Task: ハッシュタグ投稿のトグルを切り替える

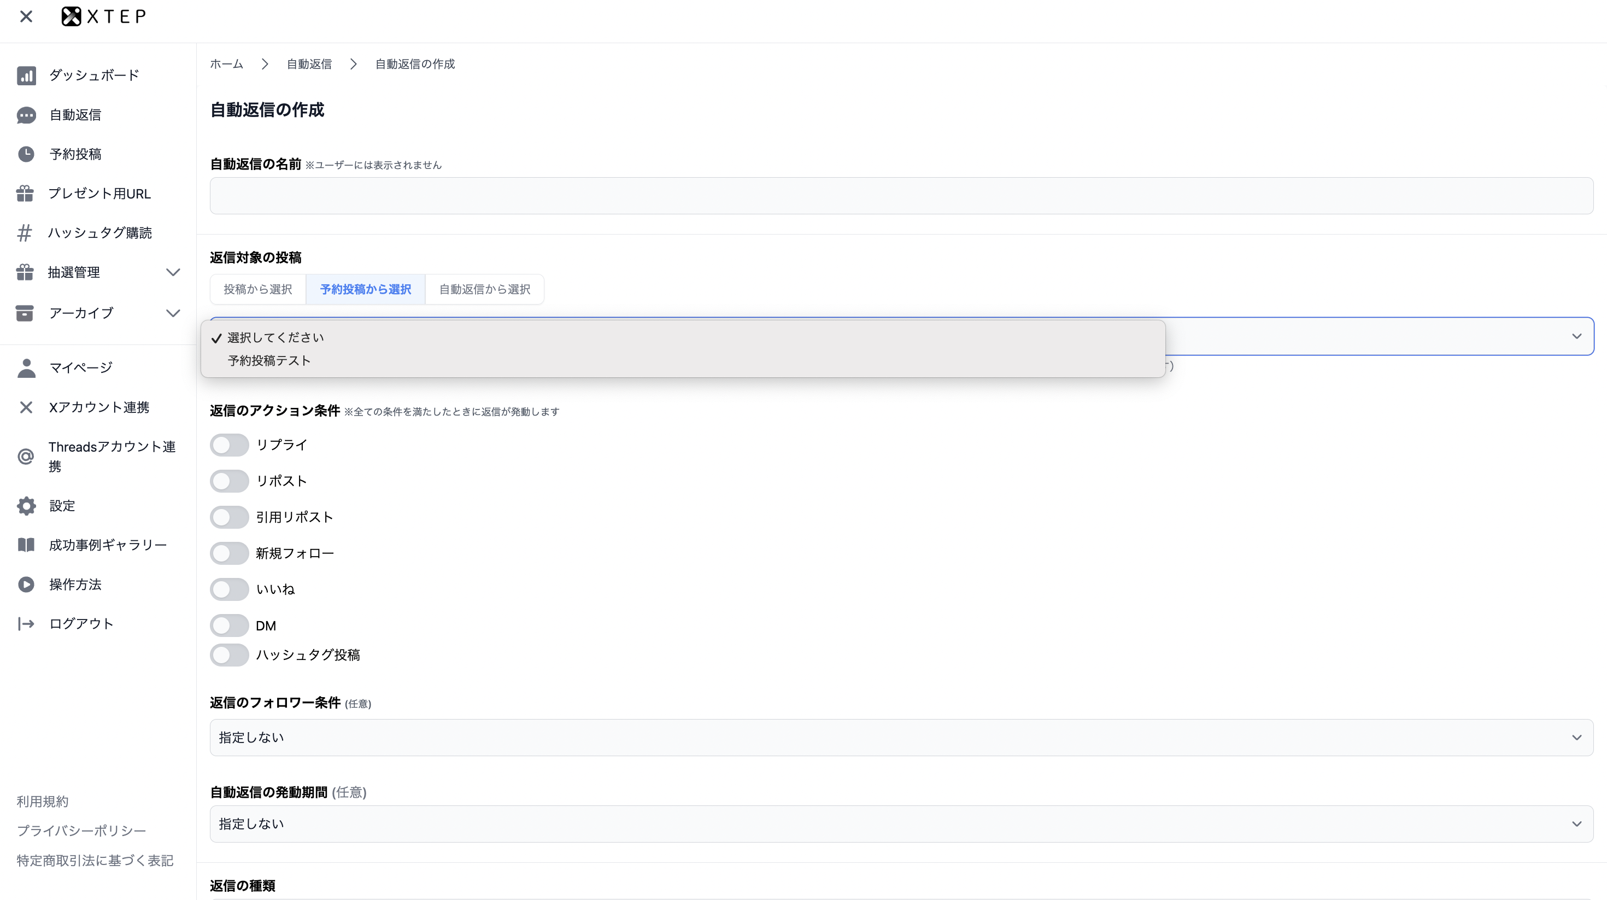Action: 229,654
